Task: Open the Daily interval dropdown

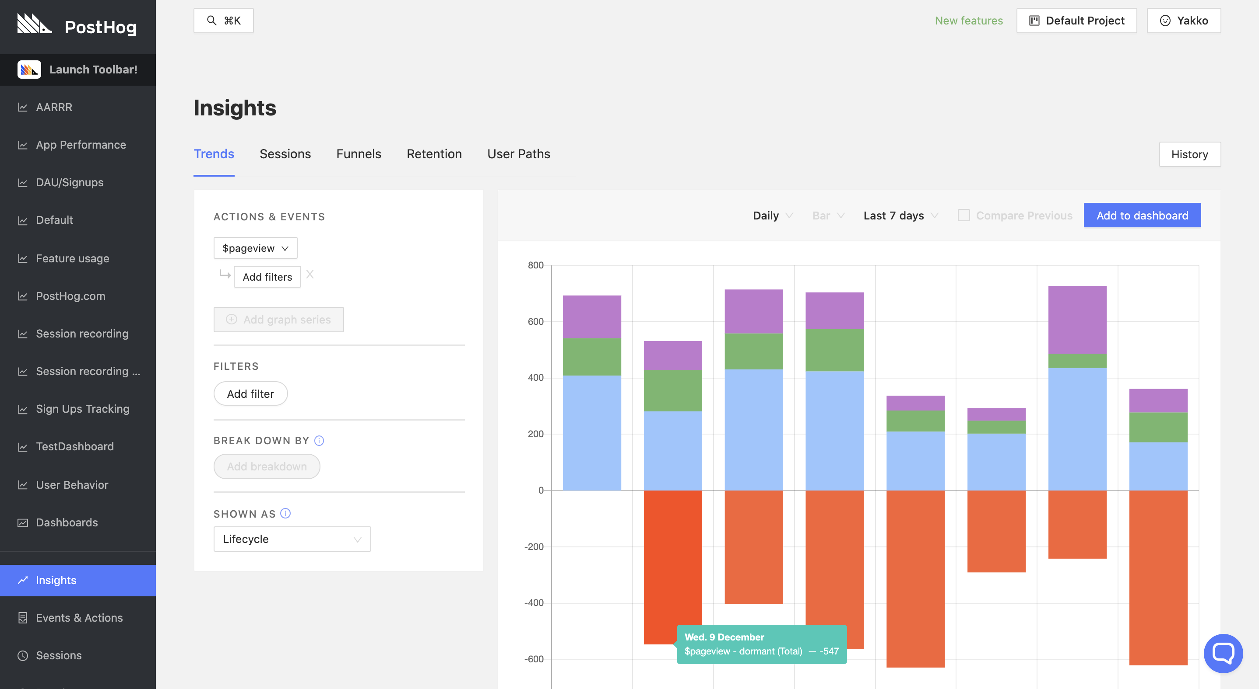Action: click(x=772, y=215)
